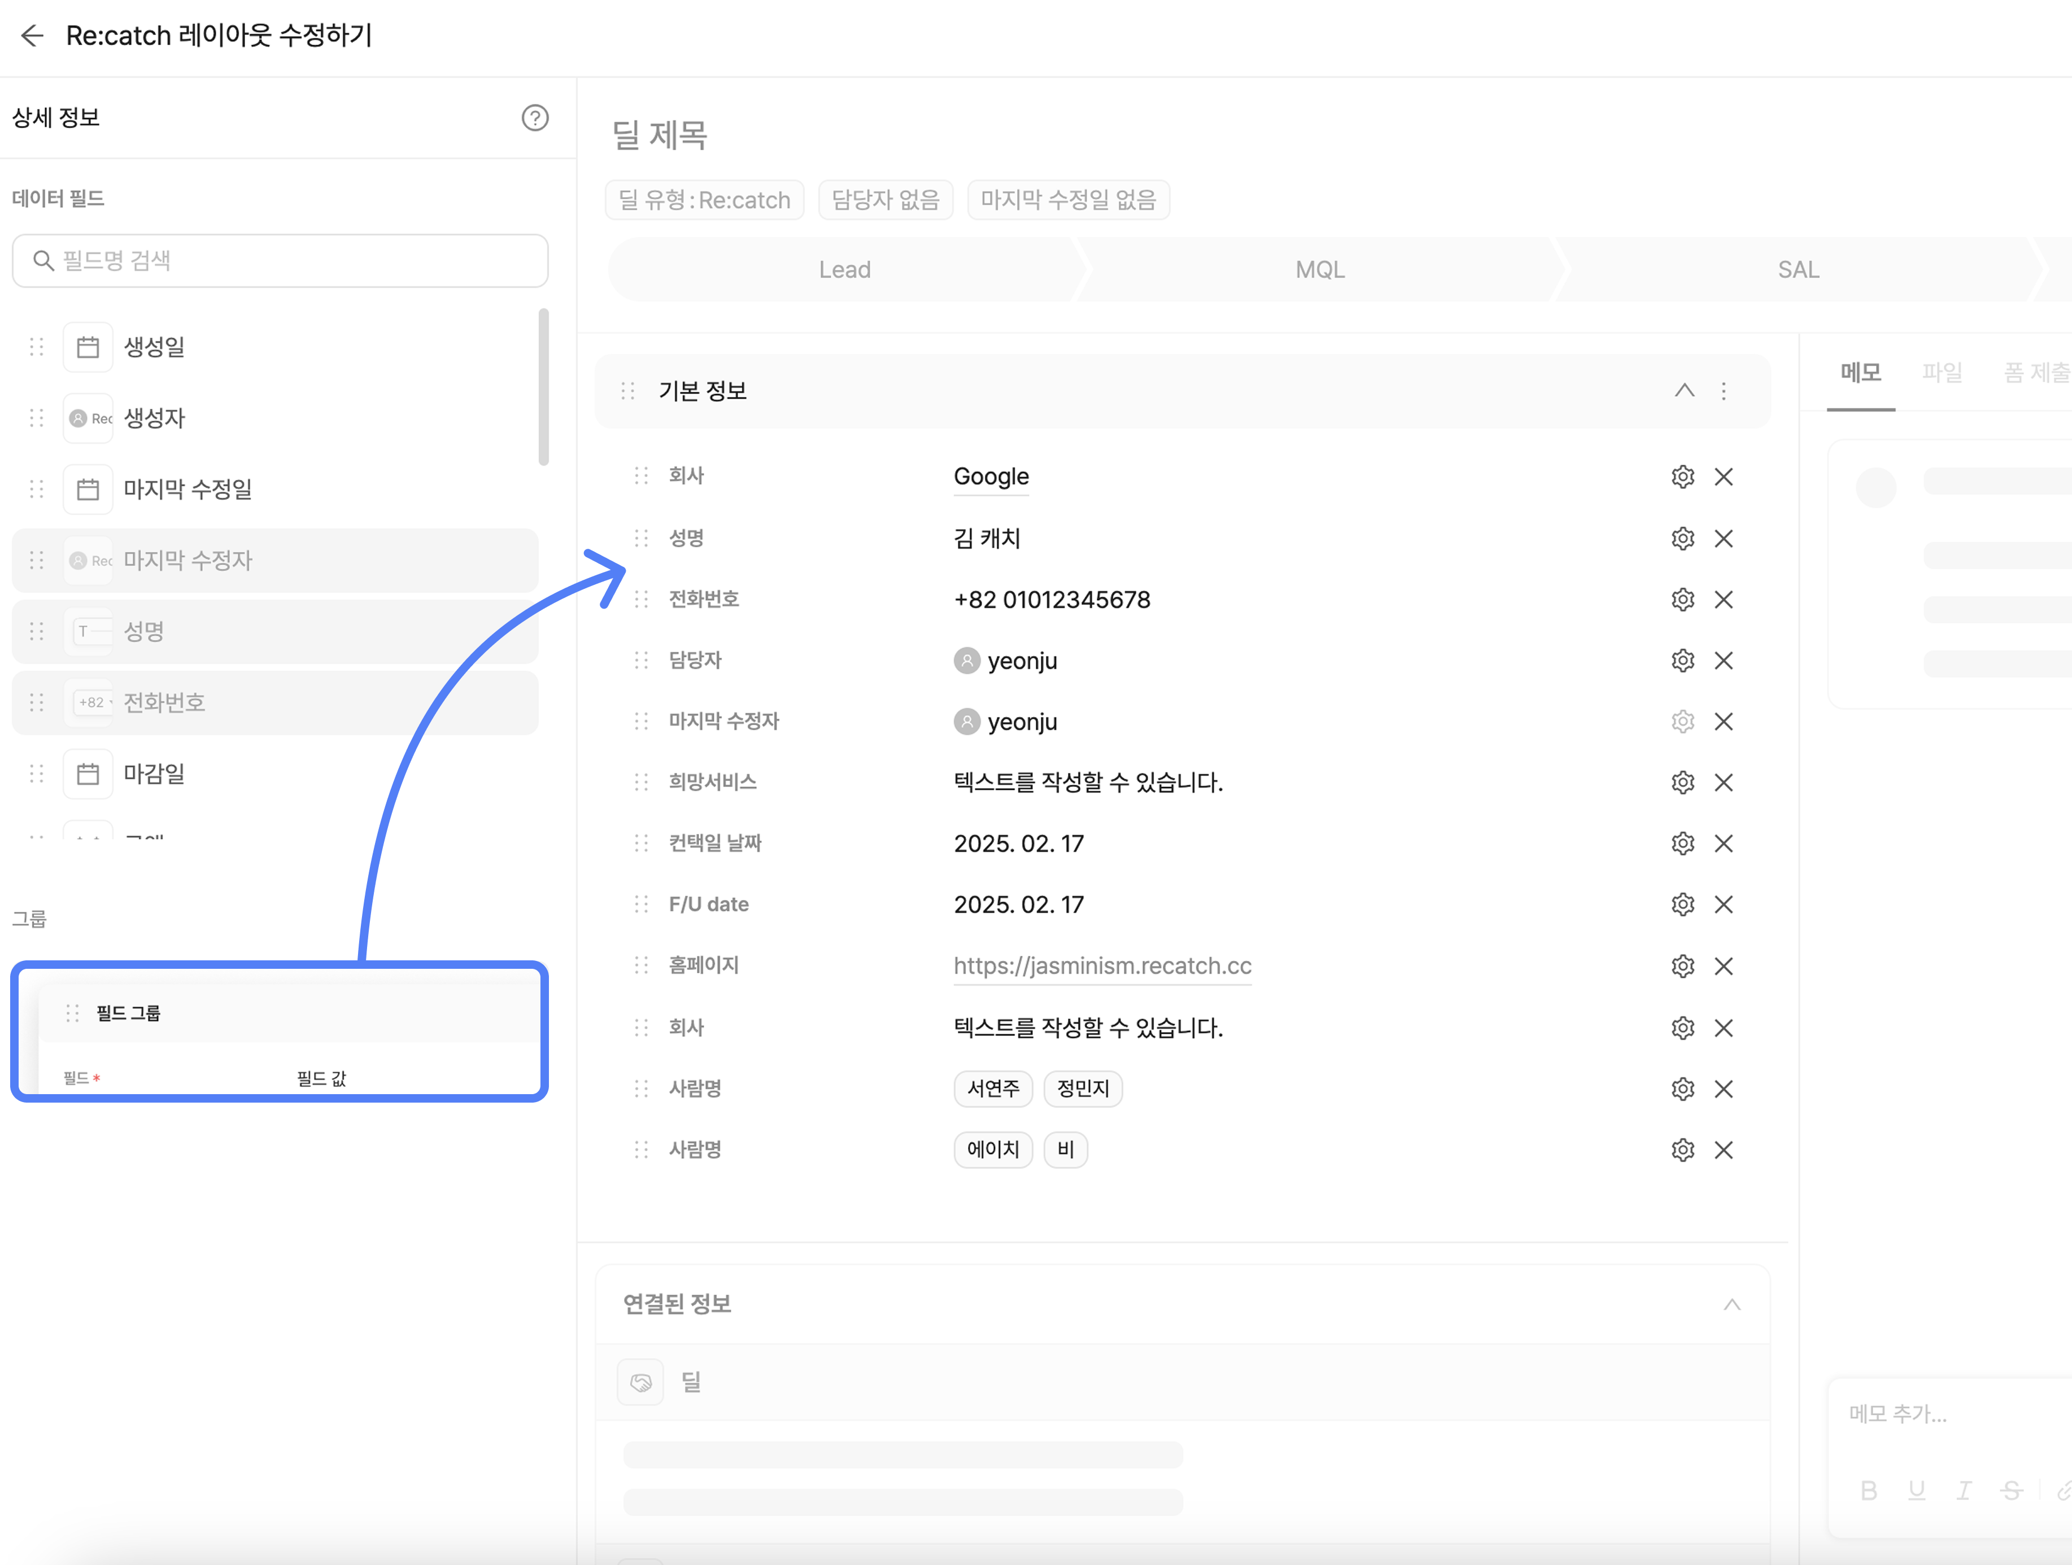Image resolution: width=2072 pixels, height=1565 pixels.
Task: Open the help question mark icon
Action: (534, 118)
